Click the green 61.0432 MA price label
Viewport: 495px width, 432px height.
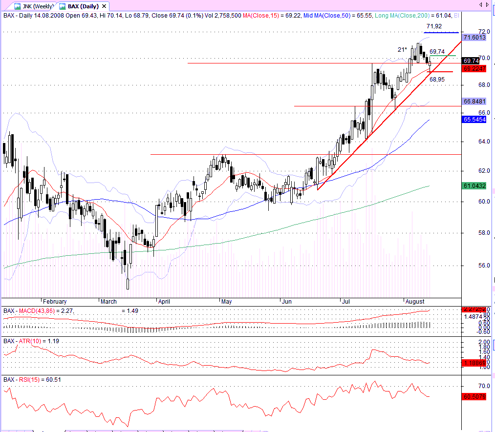(474, 185)
